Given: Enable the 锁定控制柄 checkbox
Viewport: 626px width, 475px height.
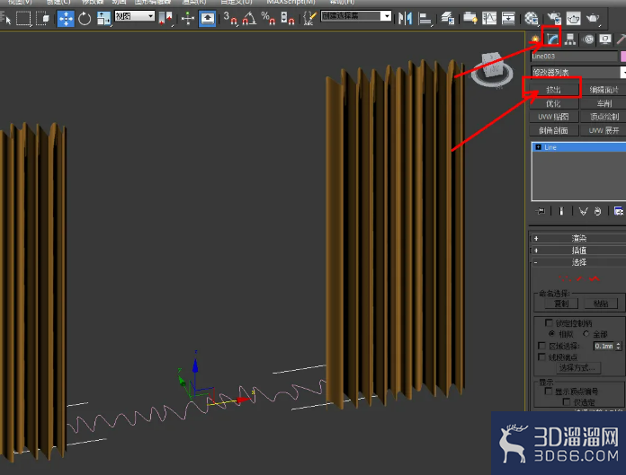Looking at the screenshot, I should [x=549, y=322].
